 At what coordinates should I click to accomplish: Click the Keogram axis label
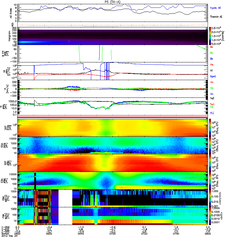(x=10, y=36)
